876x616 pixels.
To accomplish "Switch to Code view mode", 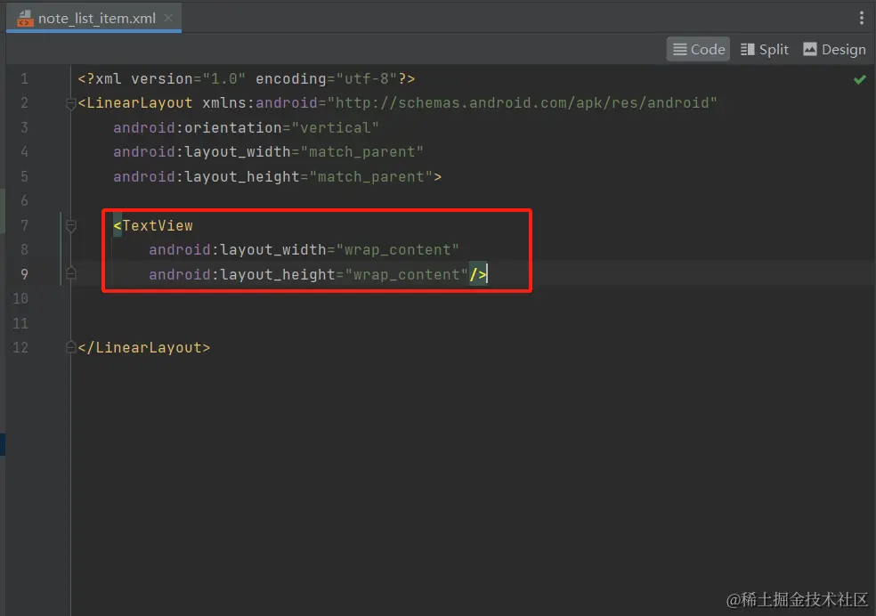I will (x=698, y=49).
